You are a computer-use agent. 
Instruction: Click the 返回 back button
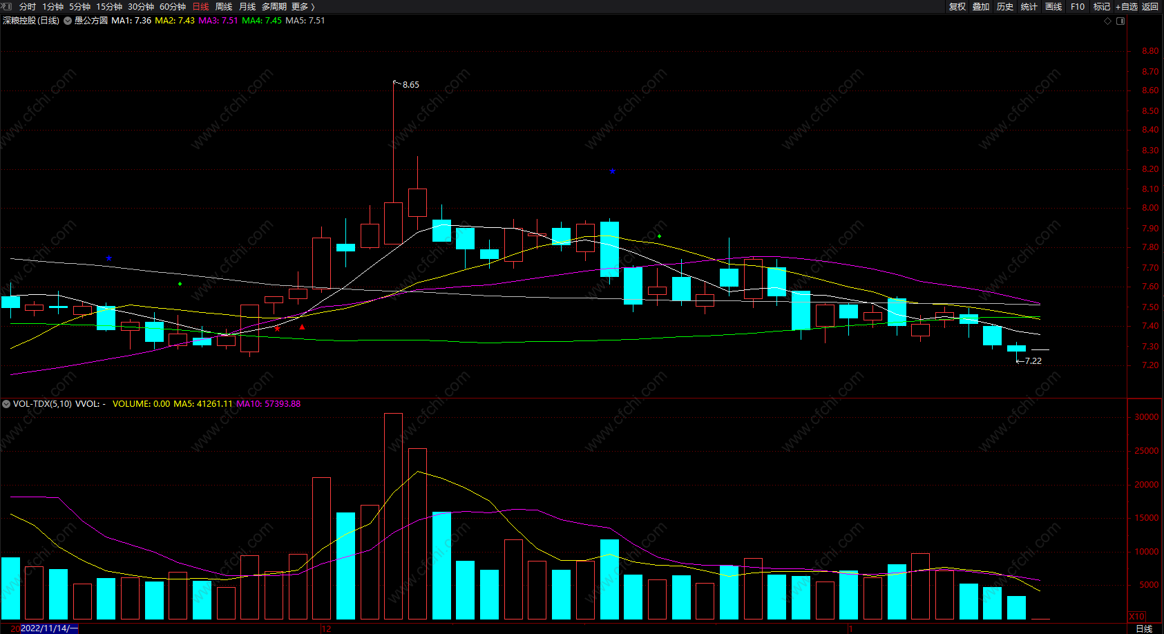(1150, 7)
